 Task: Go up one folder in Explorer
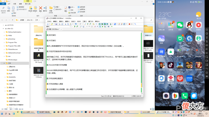13,20
